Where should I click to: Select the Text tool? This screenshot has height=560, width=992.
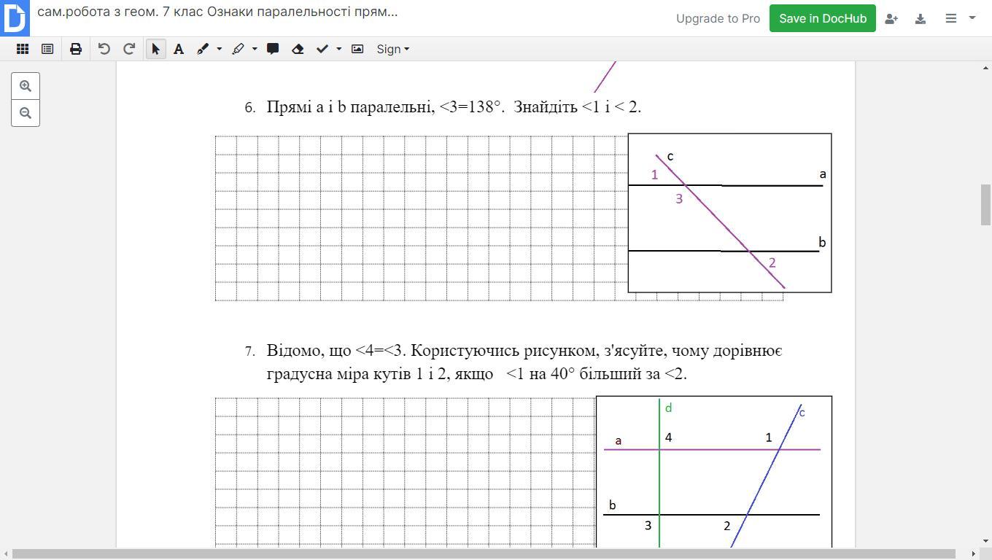point(179,49)
